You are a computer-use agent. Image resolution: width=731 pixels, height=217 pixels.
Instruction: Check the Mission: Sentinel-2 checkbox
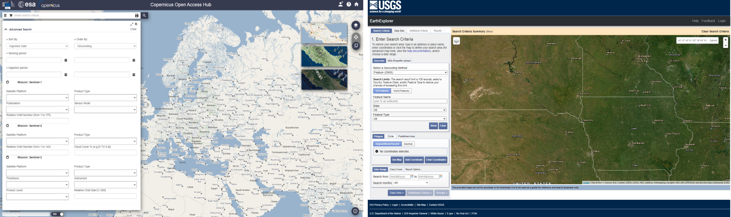7,126
